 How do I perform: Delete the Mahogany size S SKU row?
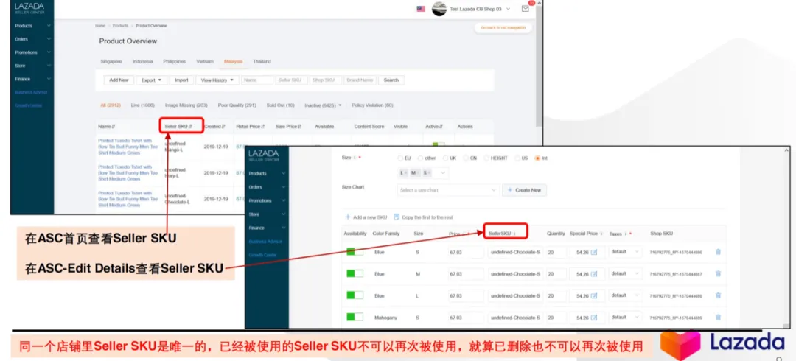pyautogui.click(x=719, y=318)
